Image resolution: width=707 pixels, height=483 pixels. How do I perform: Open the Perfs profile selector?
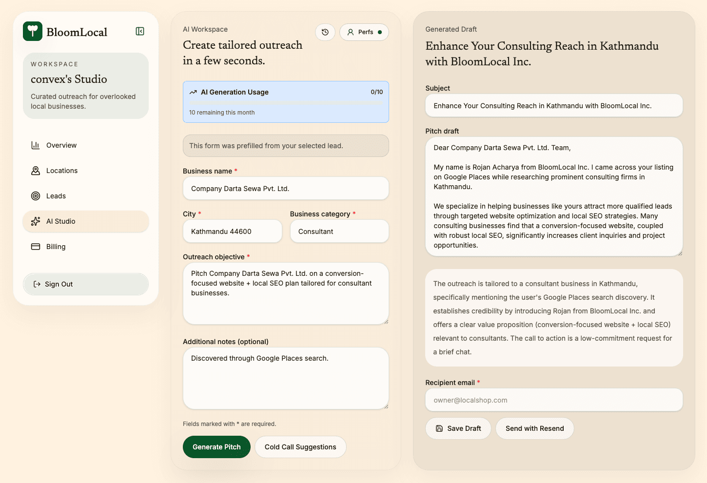click(364, 32)
